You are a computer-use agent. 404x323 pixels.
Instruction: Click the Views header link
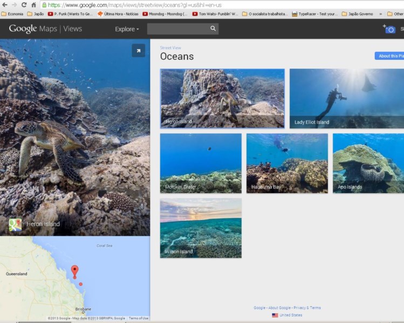click(x=73, y=29)
